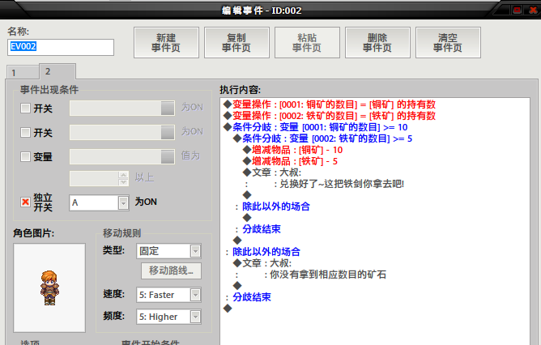Select the 变量操作 铁矿的数目 command line
This screenshot has width=541, height=345.
330,116
